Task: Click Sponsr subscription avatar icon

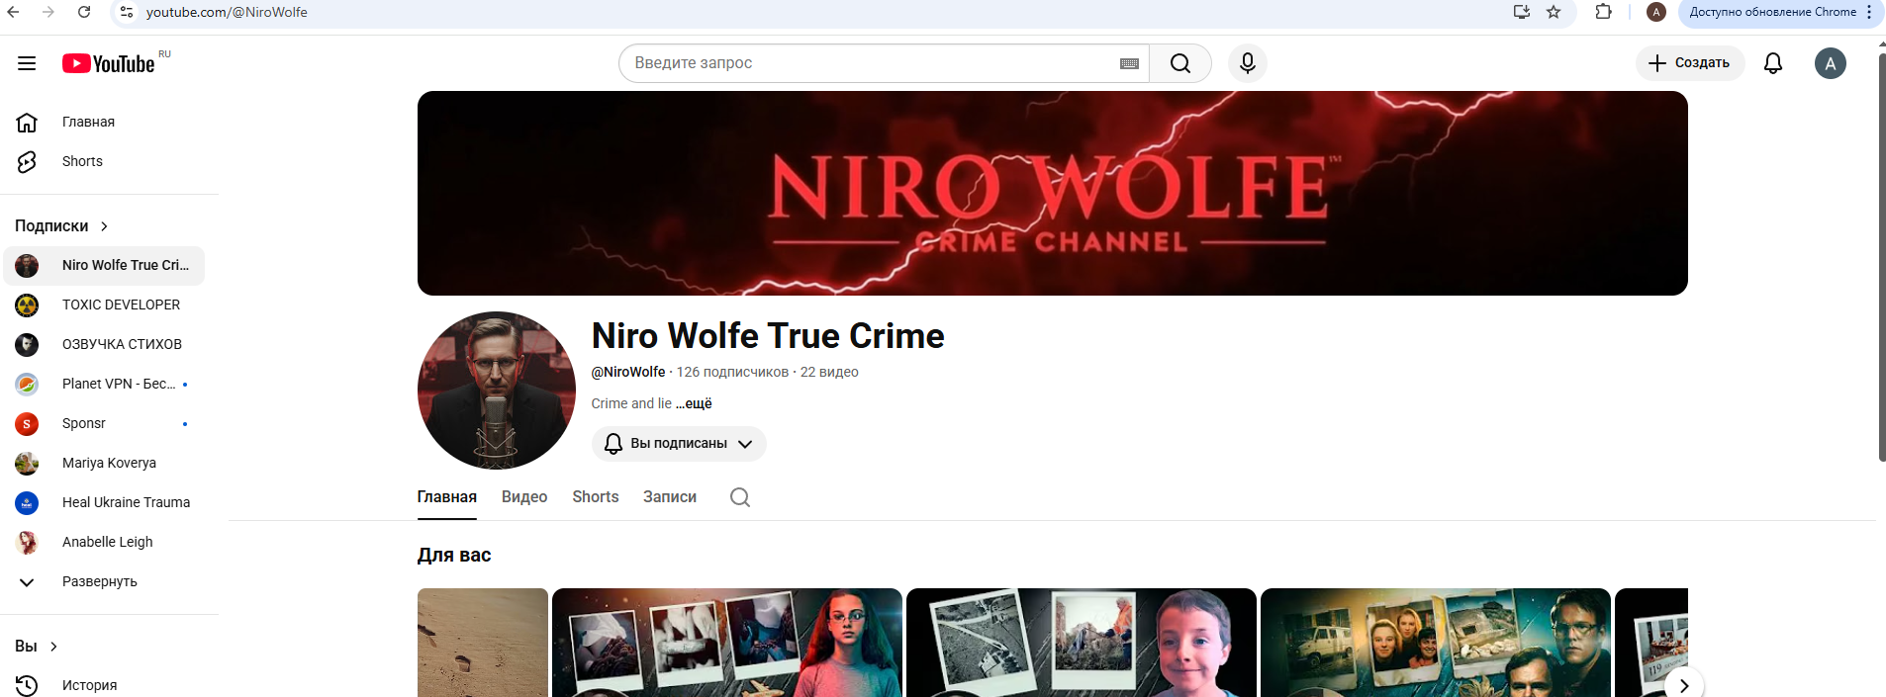Action: (x=27, y=423)
